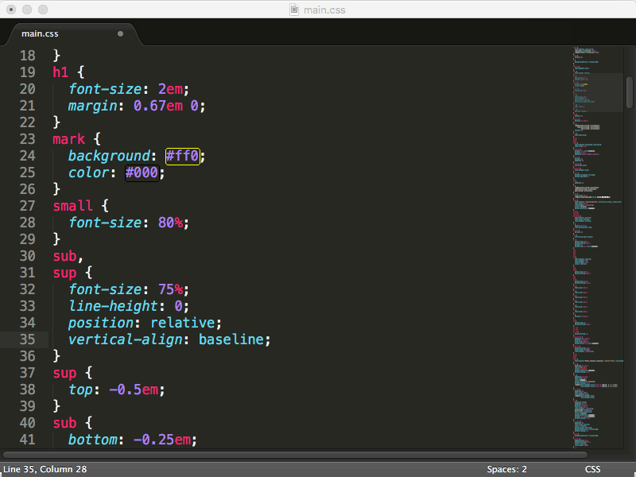Click the vertical-align property on line 35
The width and height of the screenshot is (636, 477).
pos(125,339)
